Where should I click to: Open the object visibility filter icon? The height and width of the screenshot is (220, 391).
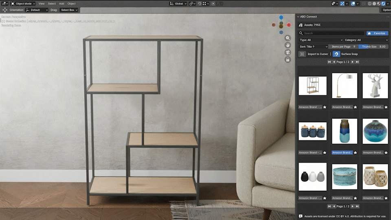pyautogui.click(x=334, y=4)
